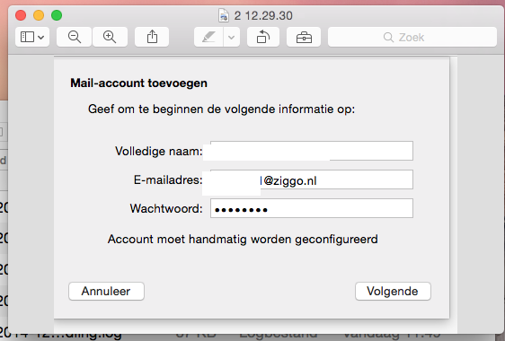
Task: Click the window title 2 12.29.30
Action: (263, 15)
